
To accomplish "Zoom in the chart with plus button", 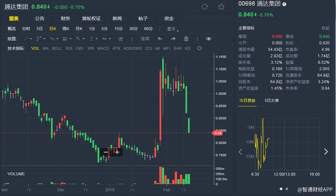I will 117,152.
